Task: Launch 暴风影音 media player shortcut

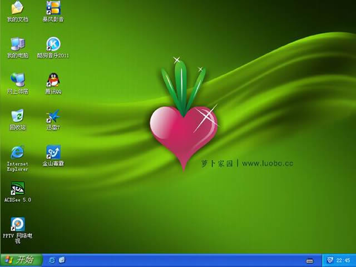Action: pos(53,8)
